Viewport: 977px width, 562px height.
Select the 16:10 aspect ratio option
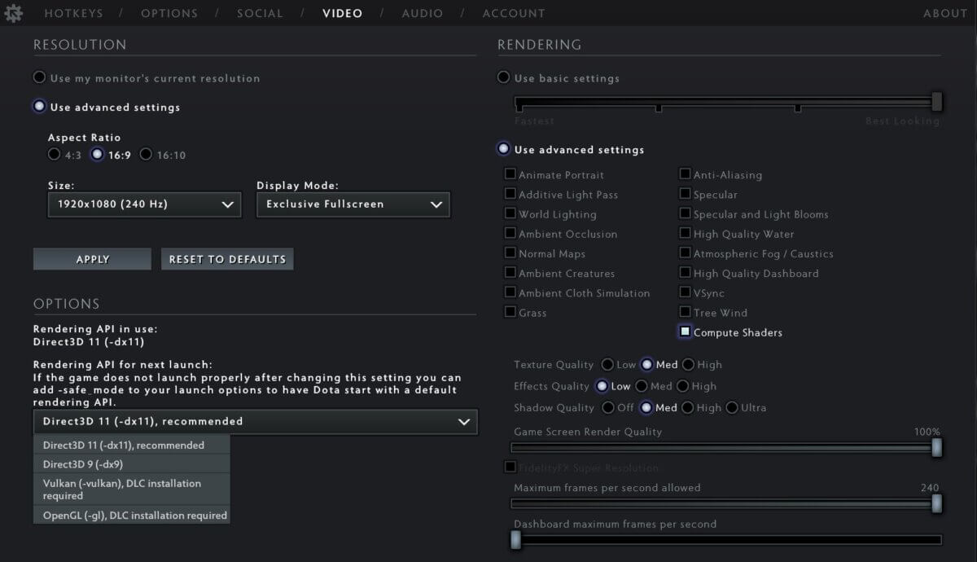click(x=147, y=155)
